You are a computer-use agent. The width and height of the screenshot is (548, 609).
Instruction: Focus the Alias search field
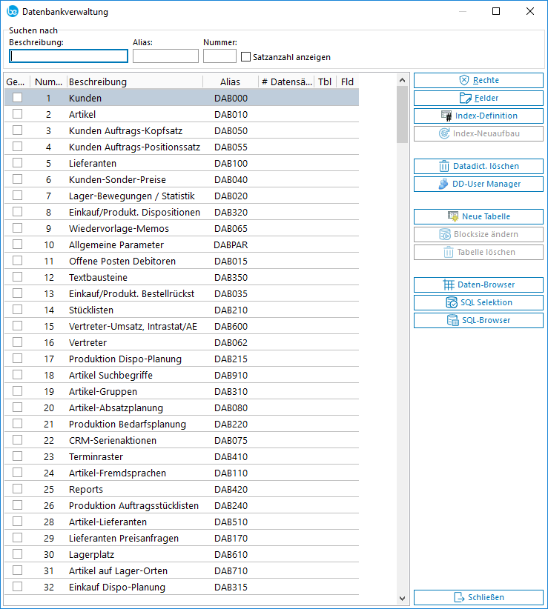pyautogui.click(x=165, y=56)
